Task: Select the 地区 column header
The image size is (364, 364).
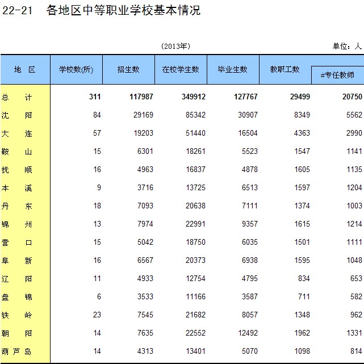Action: 25,69
